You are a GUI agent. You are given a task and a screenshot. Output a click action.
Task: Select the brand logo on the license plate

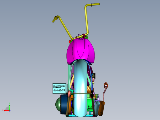[59, 86]
